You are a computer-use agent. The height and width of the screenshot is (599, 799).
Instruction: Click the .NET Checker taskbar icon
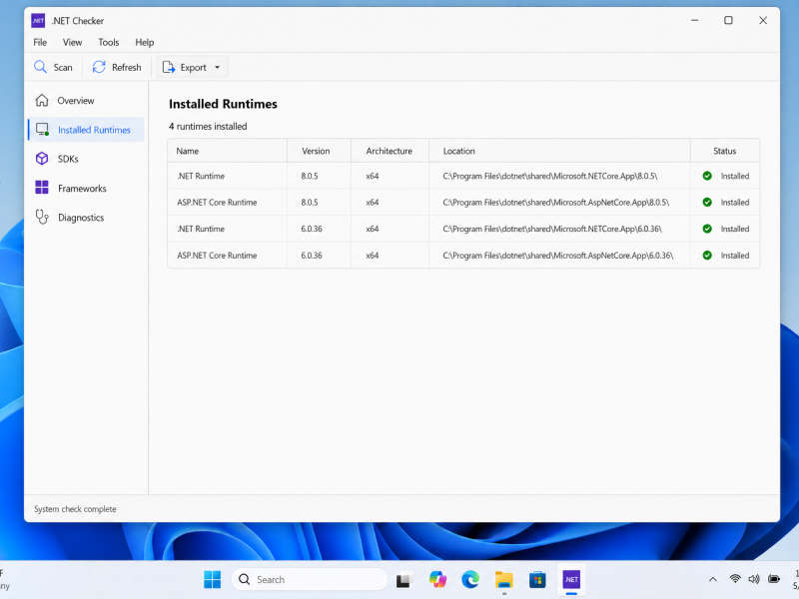pos(571,579)
